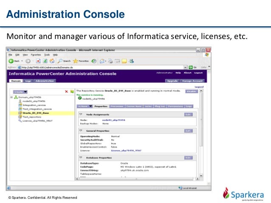Screen dimensions: 271x203
Task: Switch to the Permissions tab
Action: [175, 106]
